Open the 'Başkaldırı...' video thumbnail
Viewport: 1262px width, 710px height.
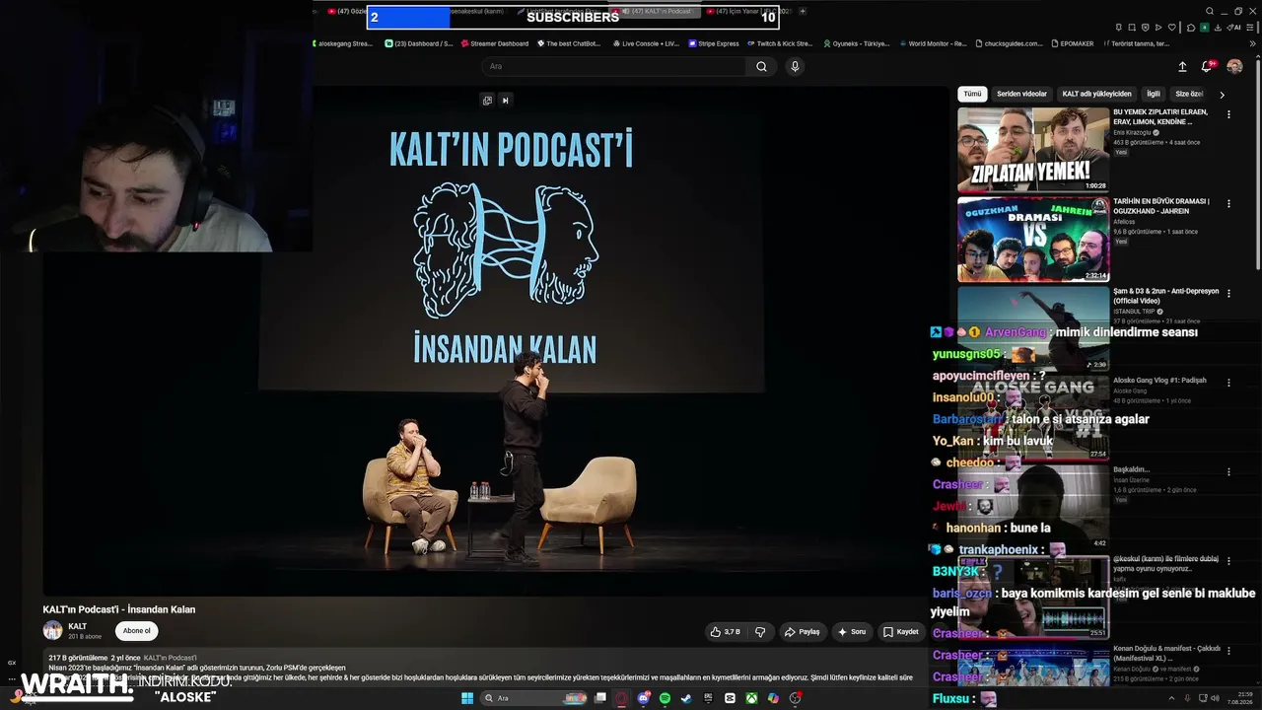[1033, 507]
